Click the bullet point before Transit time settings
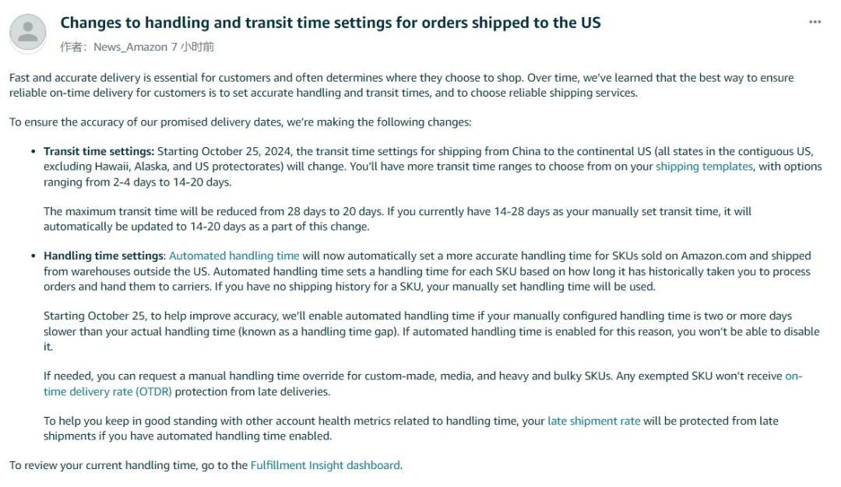 (33, 151)
